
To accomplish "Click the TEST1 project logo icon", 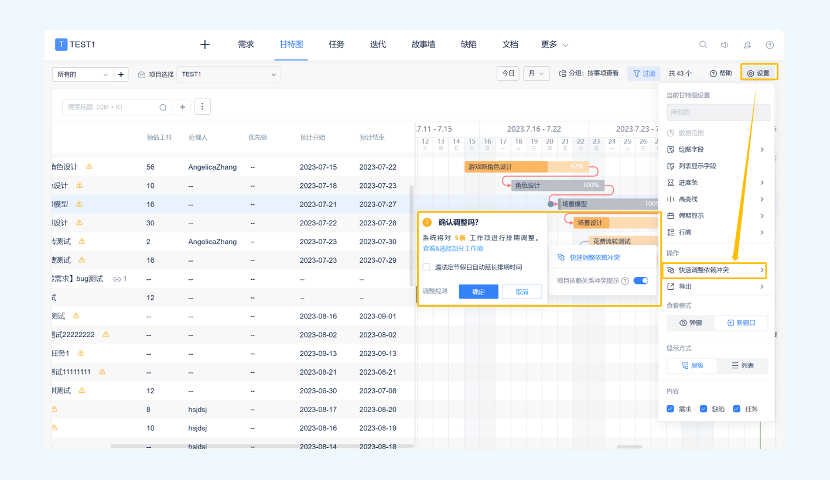I will pos(61,44).
